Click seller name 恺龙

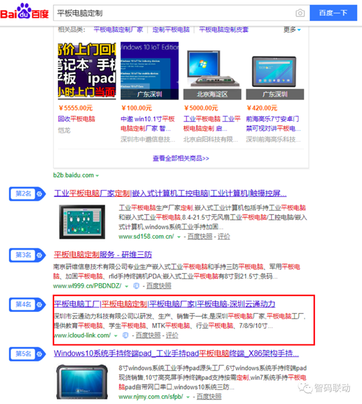pyautogui.click(x=64, y=130)
